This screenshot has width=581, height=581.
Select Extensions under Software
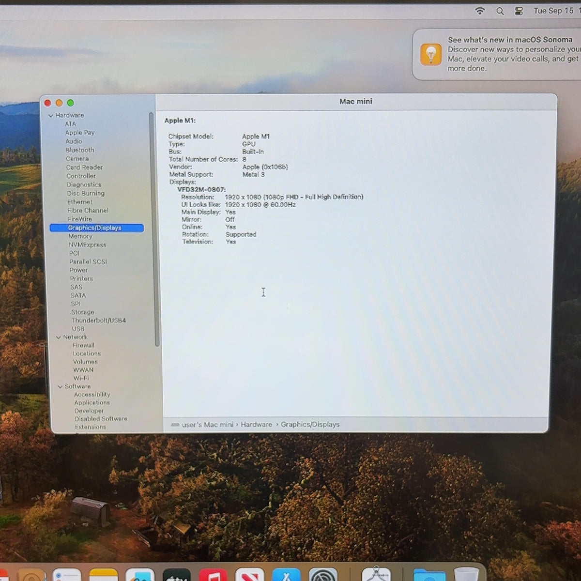91,427
